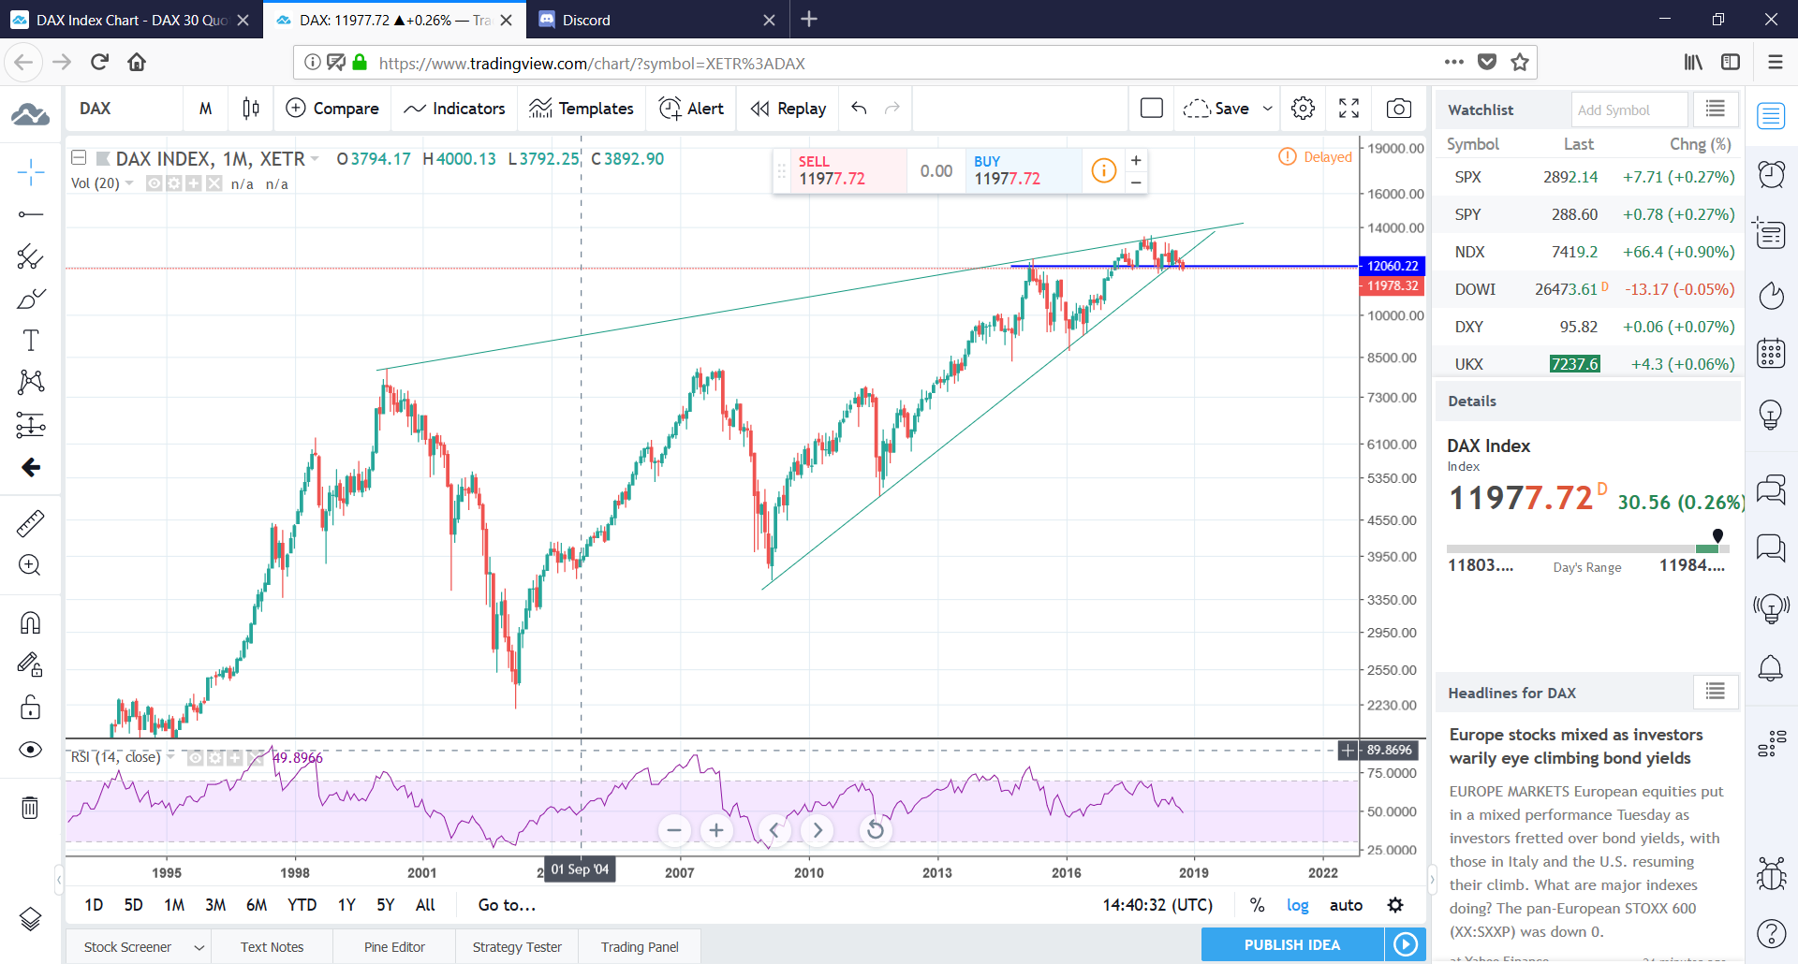Select the trend line drawing tool
The height and width of the screenshot is (964, 1798).
(31, 214)
